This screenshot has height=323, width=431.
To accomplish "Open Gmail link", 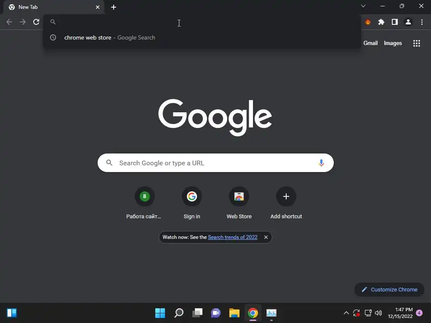I will tap(370, 43).
